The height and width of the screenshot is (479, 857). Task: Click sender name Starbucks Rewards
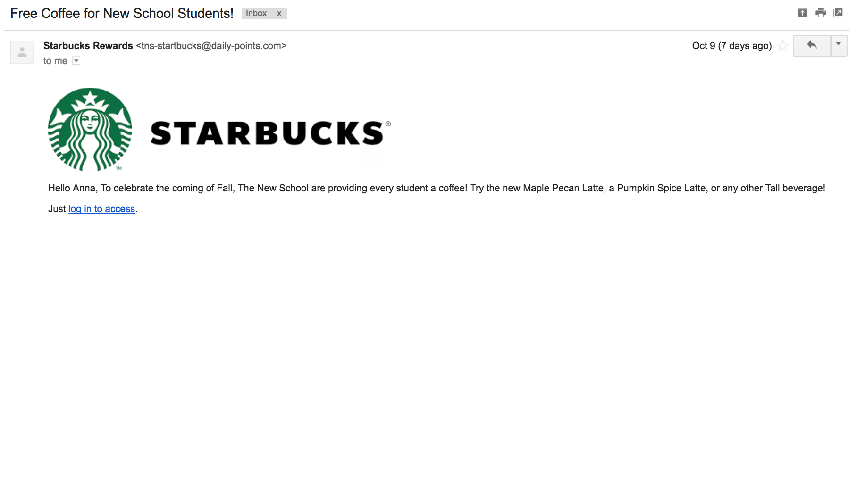click(88, 46)
